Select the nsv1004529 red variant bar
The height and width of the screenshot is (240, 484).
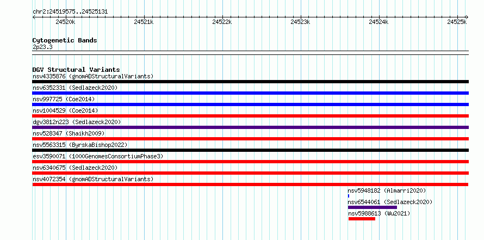coord(250,116)
